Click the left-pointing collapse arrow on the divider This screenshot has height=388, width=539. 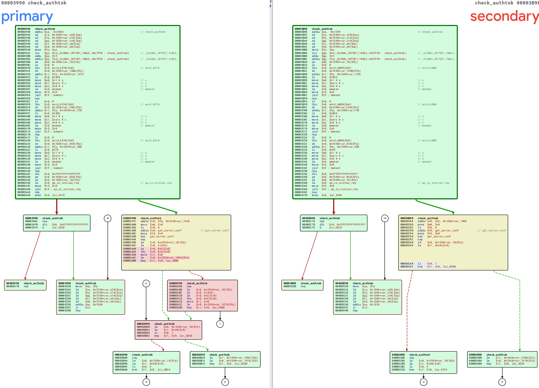[271, 2]
